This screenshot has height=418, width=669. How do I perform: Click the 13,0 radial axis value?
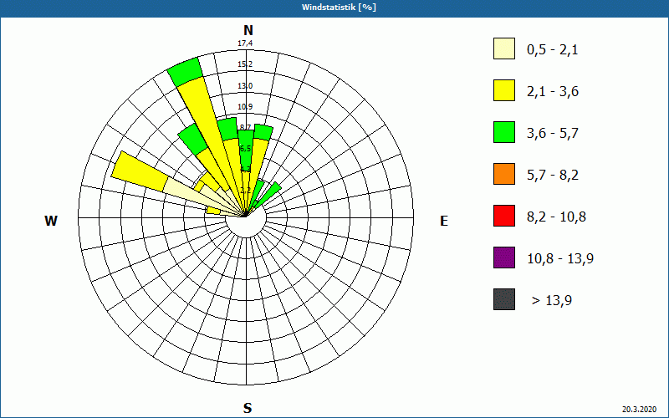[245, 86]
